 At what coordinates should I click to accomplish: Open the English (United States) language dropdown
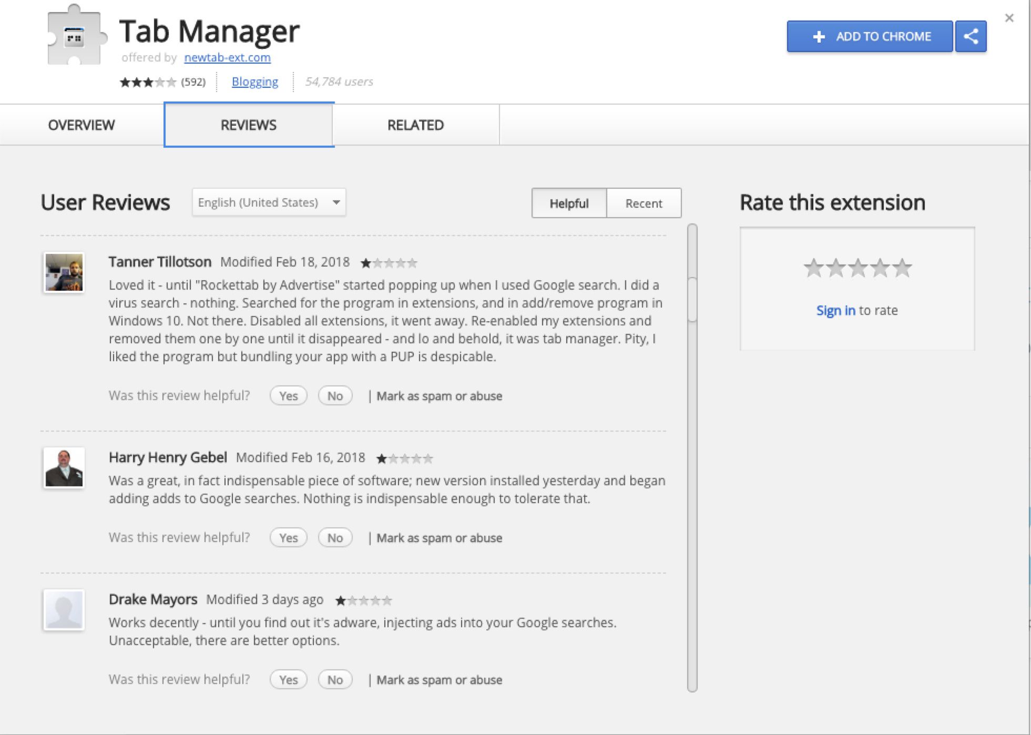point(269,202)
